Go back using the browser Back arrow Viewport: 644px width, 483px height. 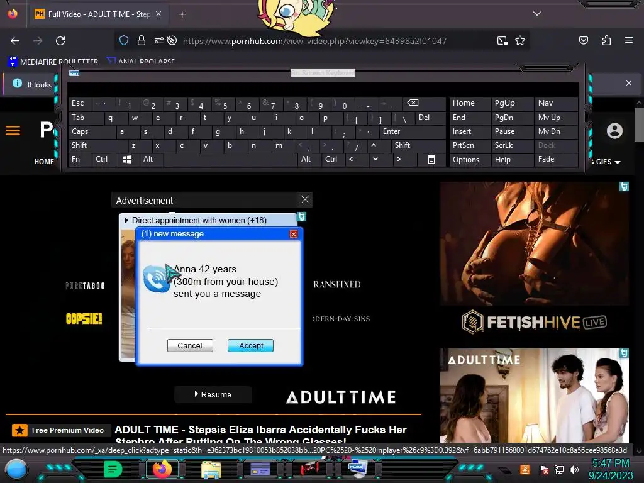click(15, 41)
